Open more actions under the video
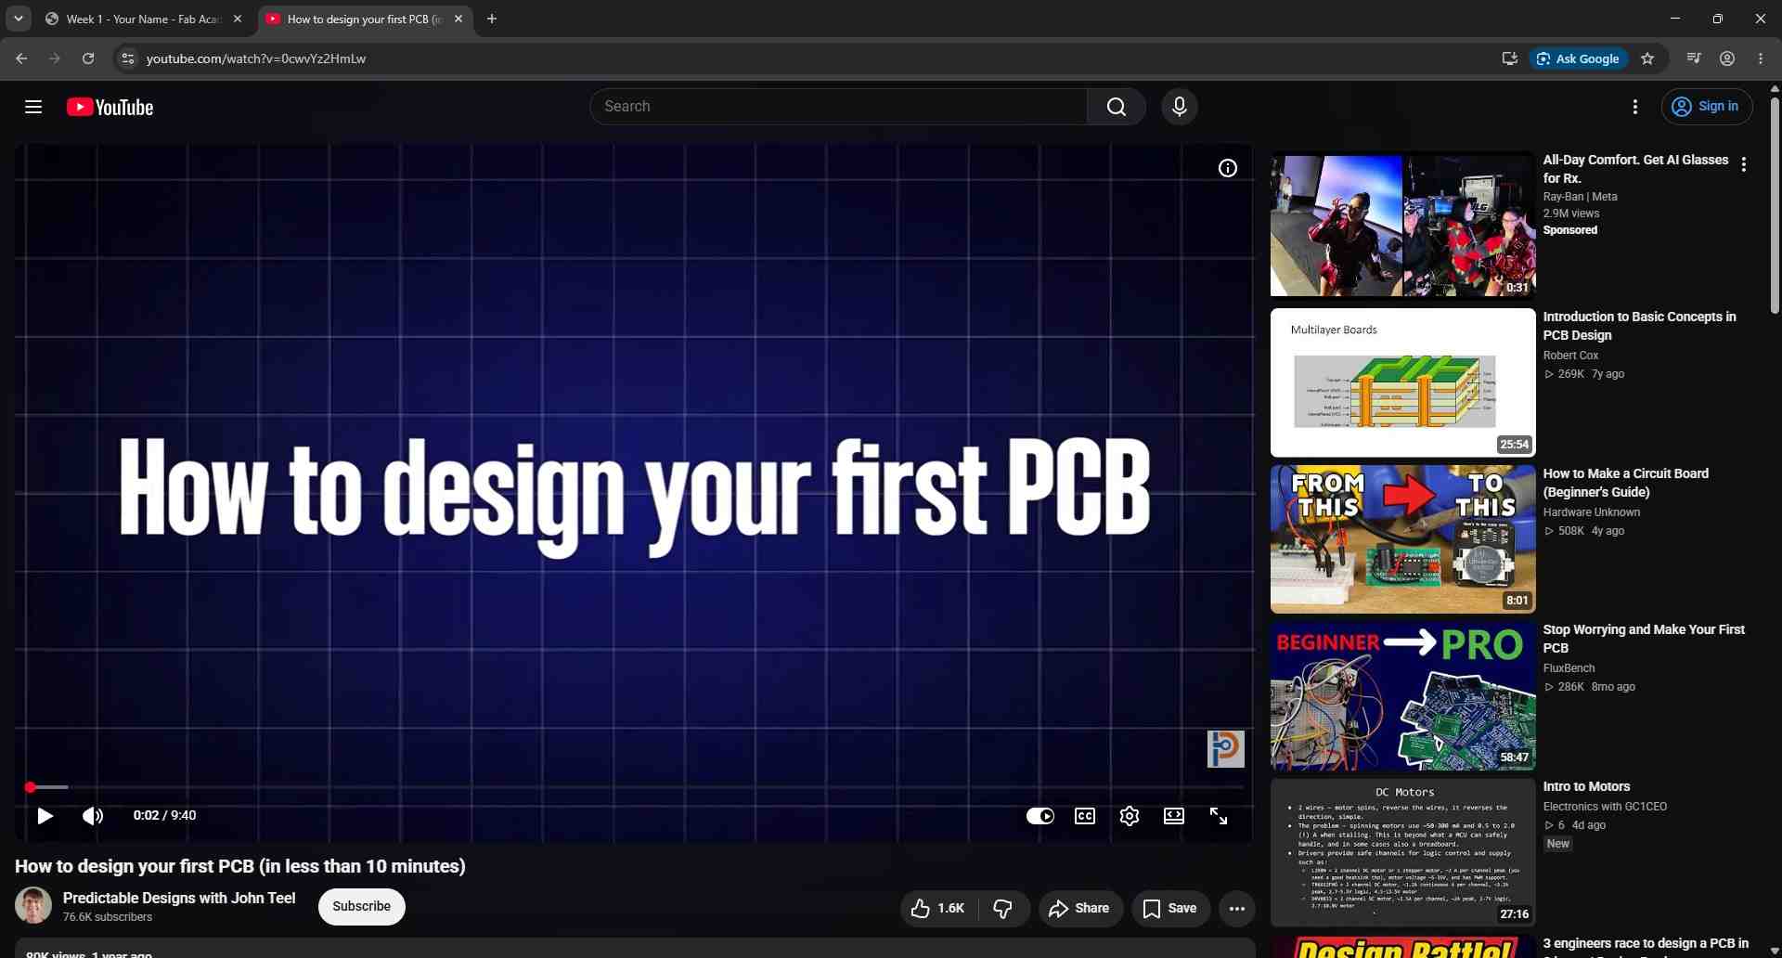This screenshot has width=1782, height=958. tap(1237, 909)
